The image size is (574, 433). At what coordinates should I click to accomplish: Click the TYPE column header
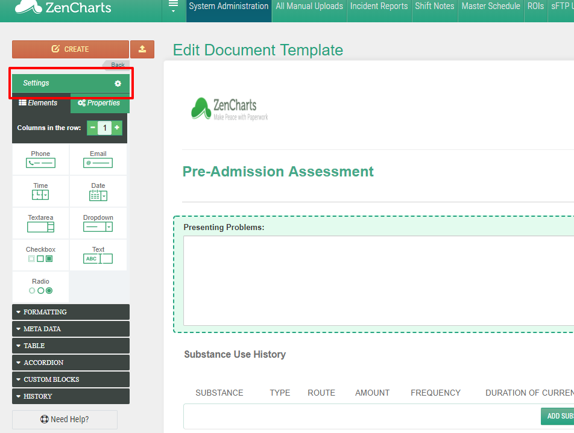(x=280, y=393)
